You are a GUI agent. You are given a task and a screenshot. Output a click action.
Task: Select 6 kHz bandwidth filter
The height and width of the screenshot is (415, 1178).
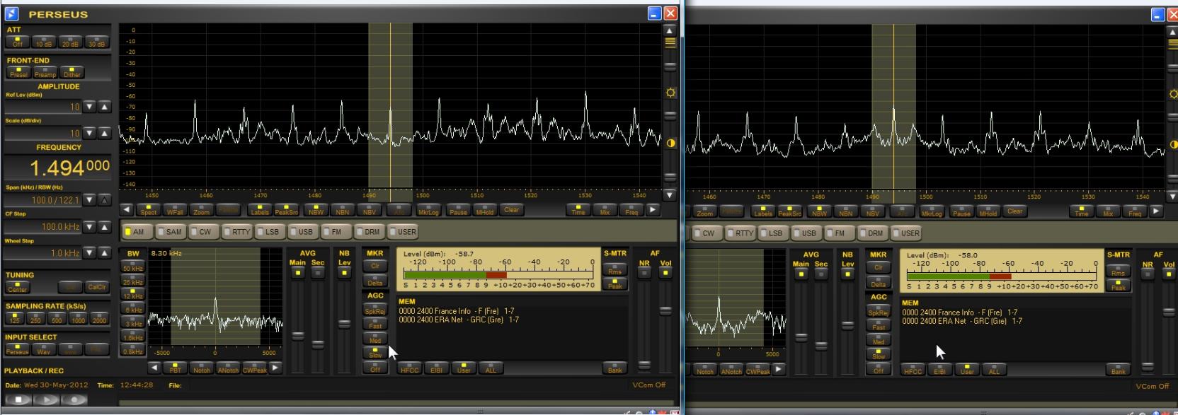(133, 309)
